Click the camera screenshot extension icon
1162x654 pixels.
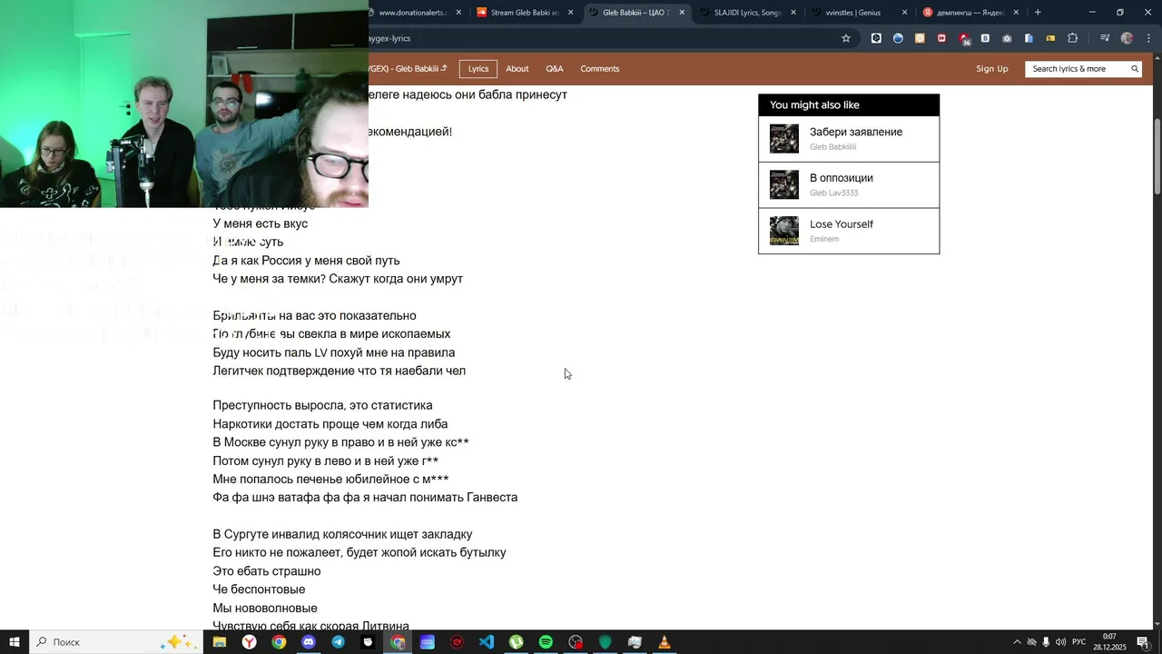(1007, 38)
